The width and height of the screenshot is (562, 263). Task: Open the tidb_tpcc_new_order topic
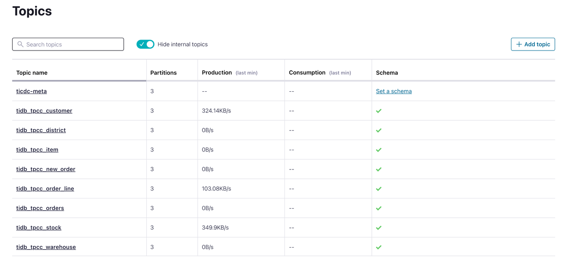pos(46,169)
